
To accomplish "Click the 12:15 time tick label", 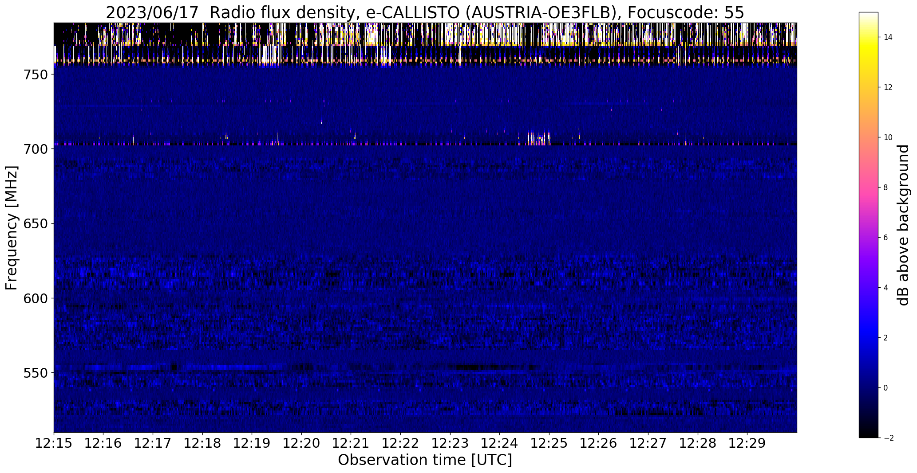I will (x=54, y=443).
